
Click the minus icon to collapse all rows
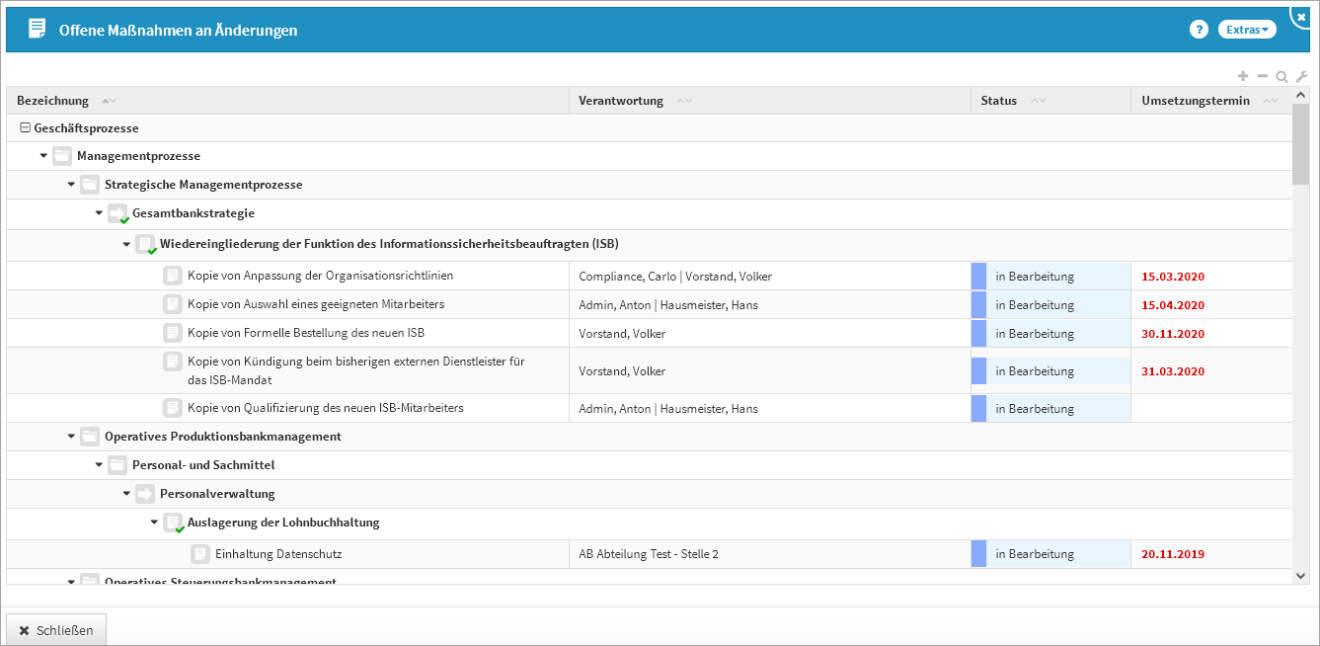pos(1262,76)
